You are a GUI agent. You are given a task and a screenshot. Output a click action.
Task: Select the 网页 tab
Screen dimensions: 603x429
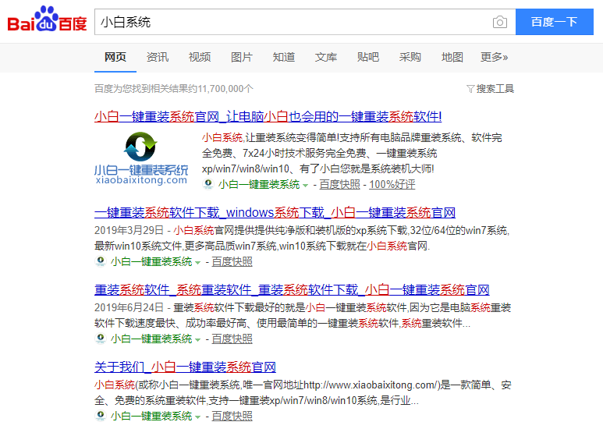click(115, 57)
